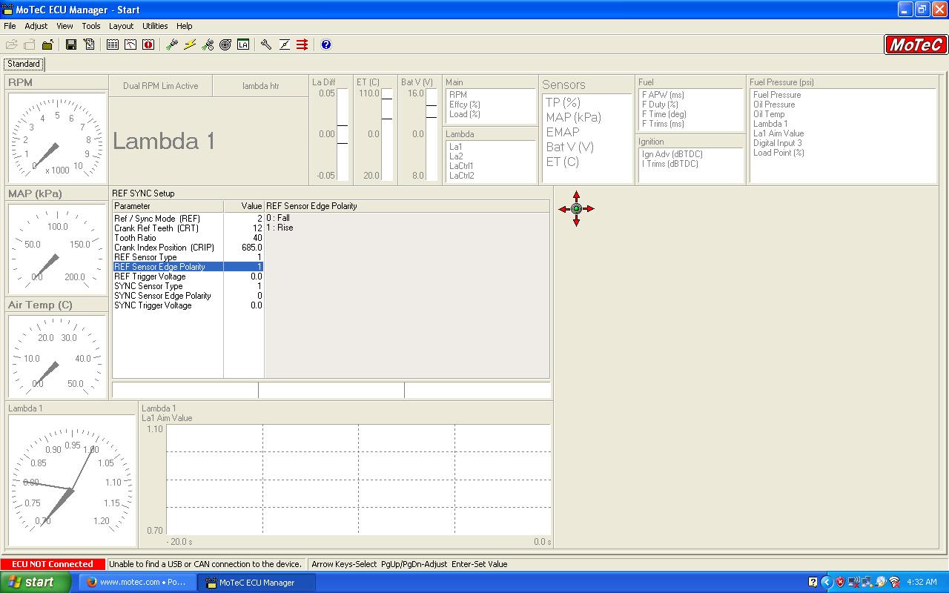Click TP (%) in Sensors panel
The height and width of the screenshot is (593, 949).
[x=563, y=102]
